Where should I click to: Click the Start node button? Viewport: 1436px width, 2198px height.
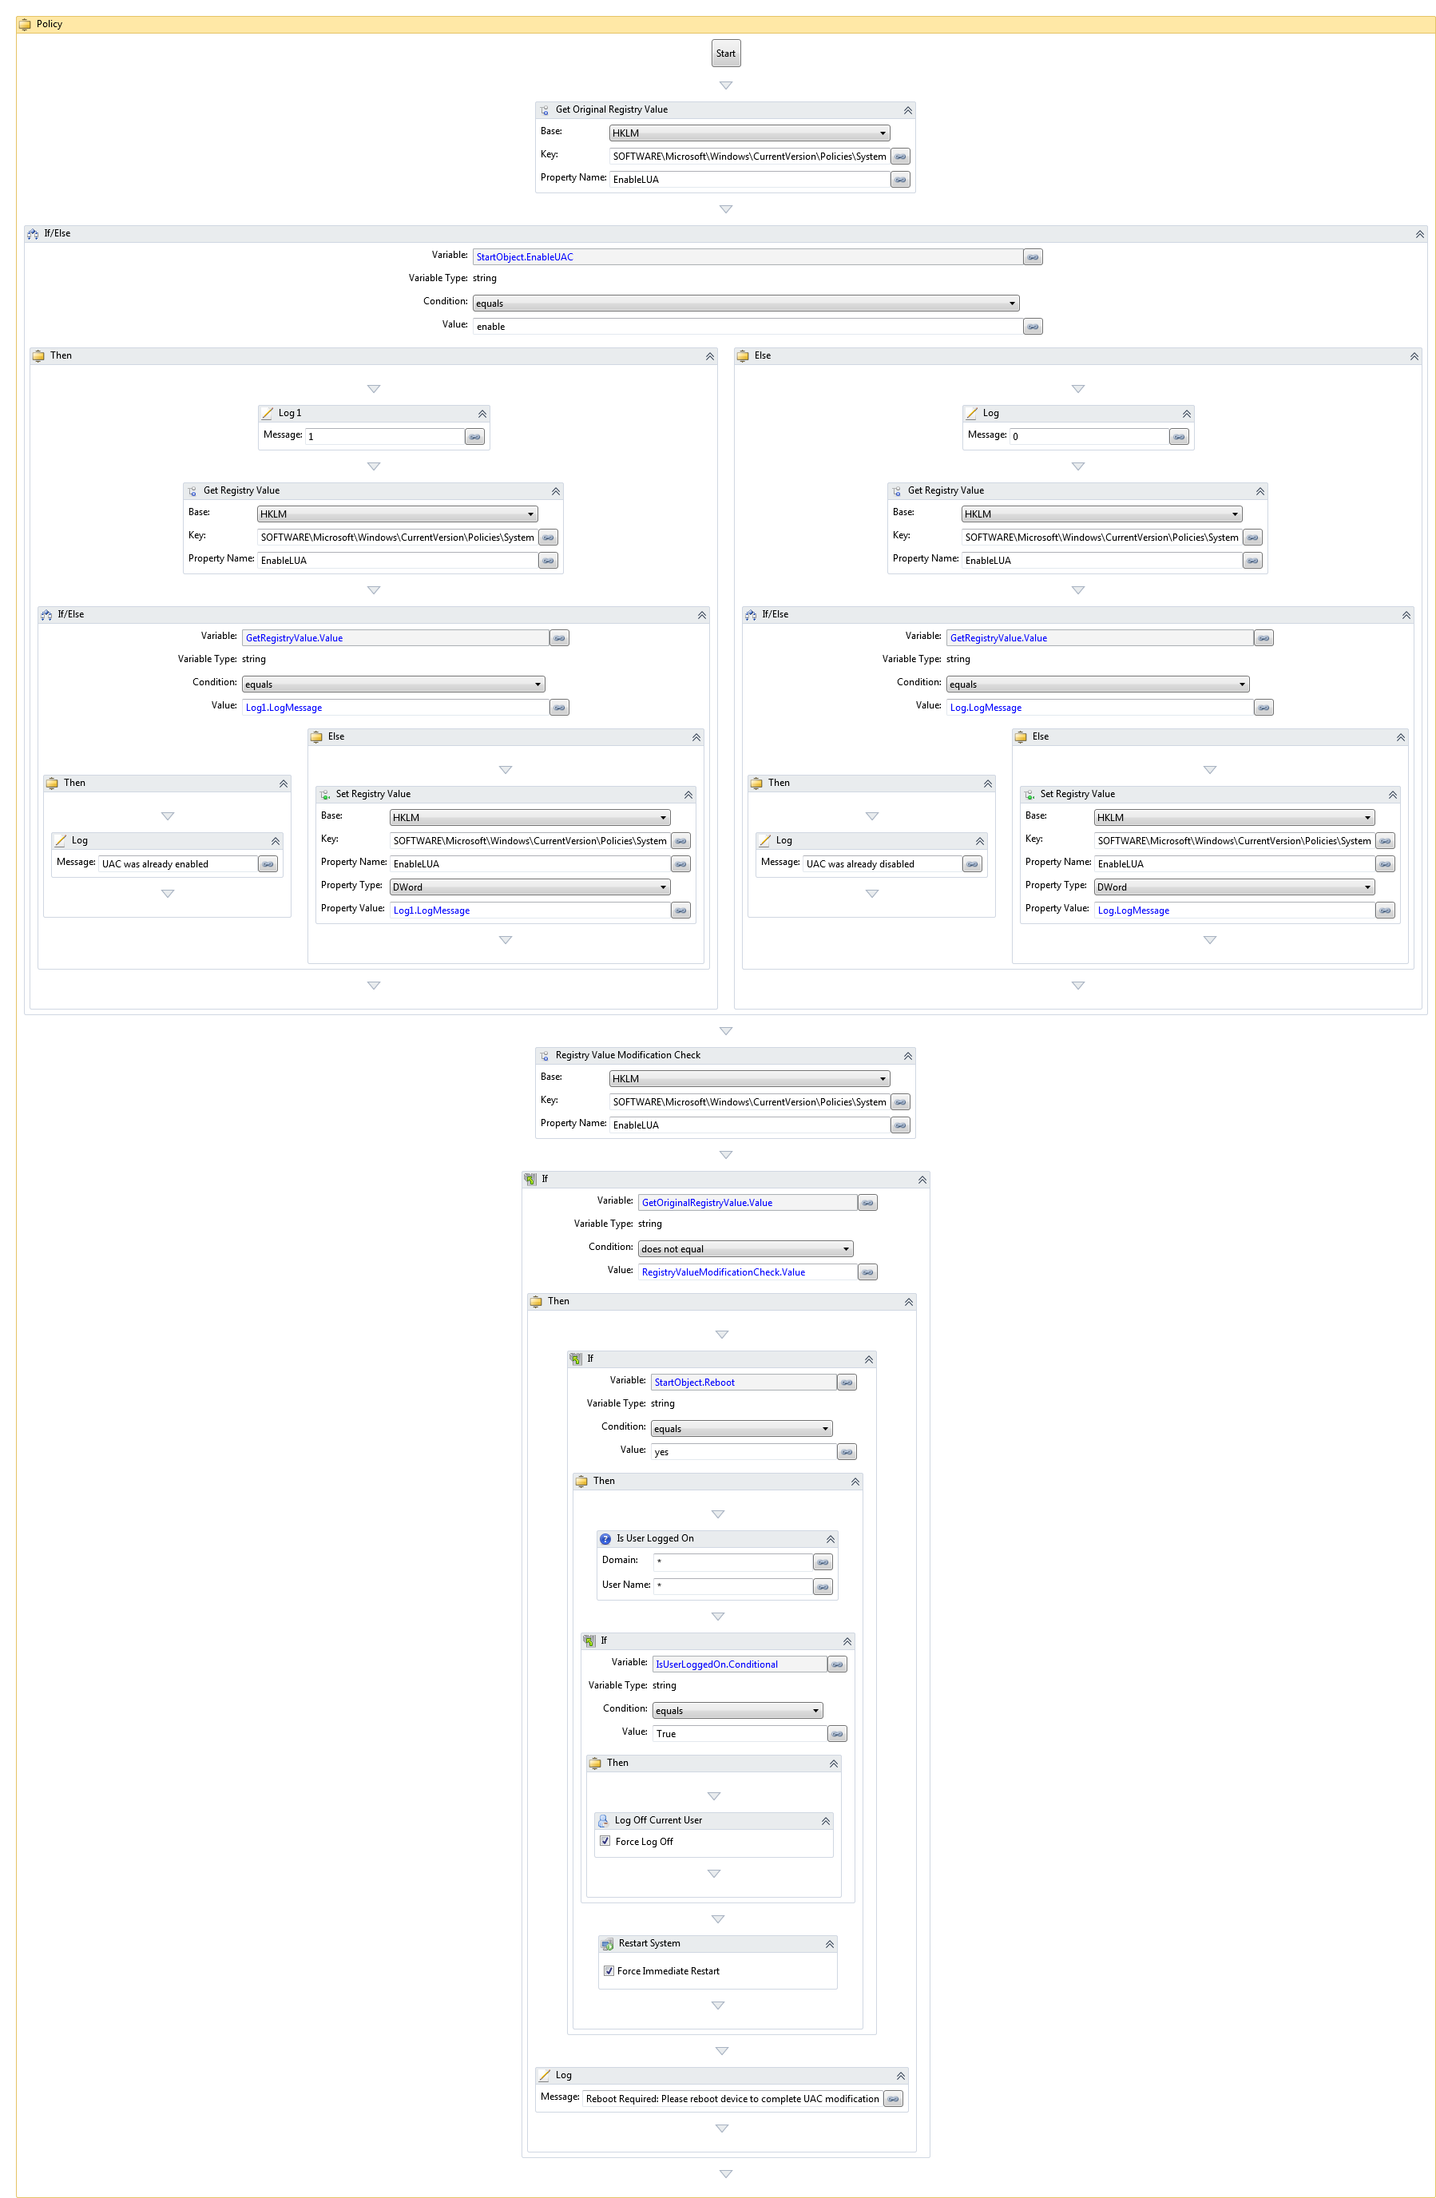coord(726,54)
